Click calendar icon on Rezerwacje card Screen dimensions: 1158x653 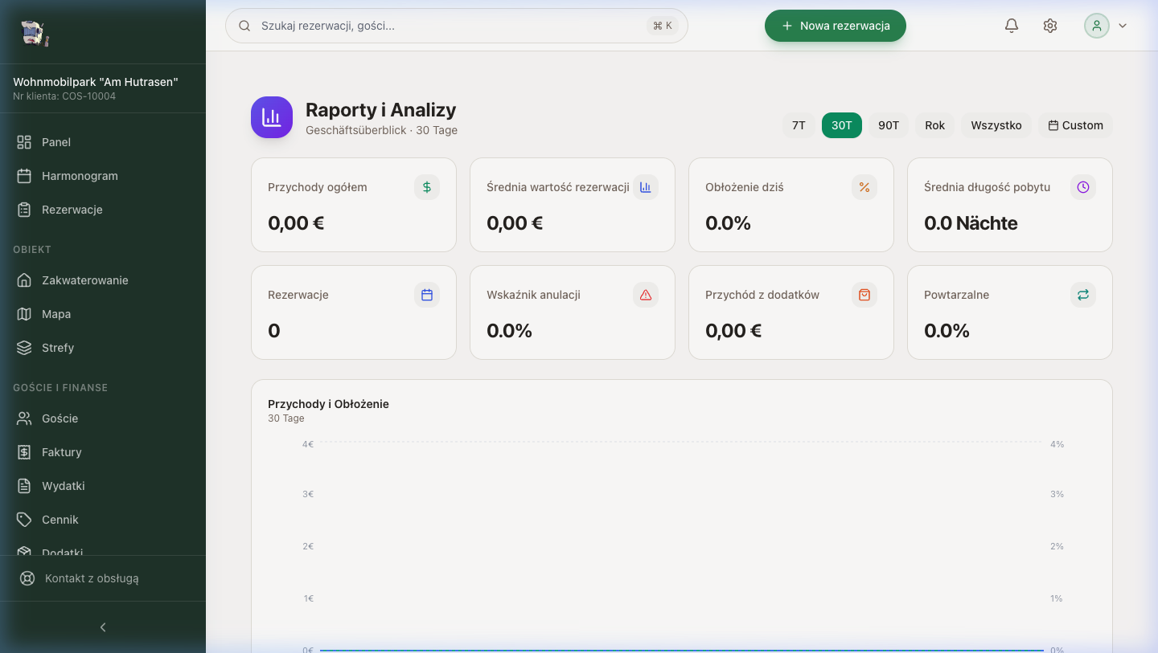pos(427,295)
